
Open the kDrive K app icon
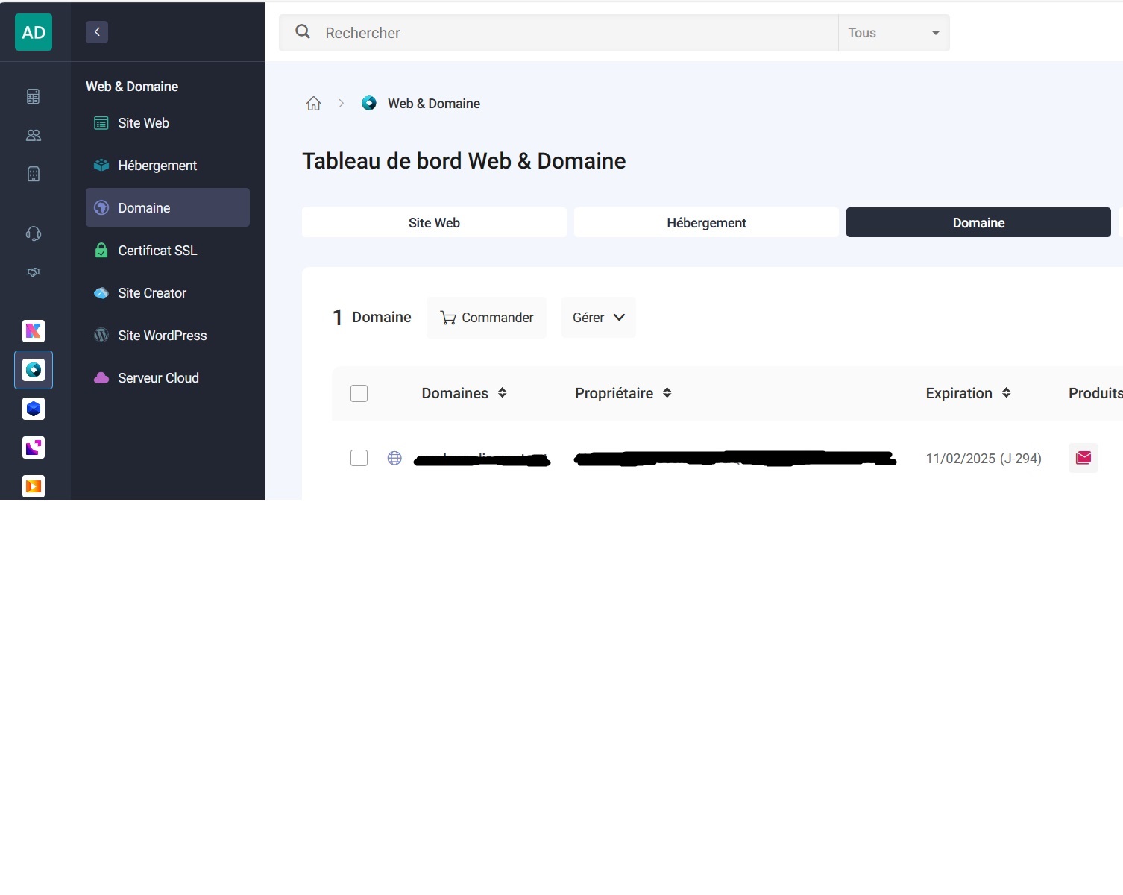34,331
